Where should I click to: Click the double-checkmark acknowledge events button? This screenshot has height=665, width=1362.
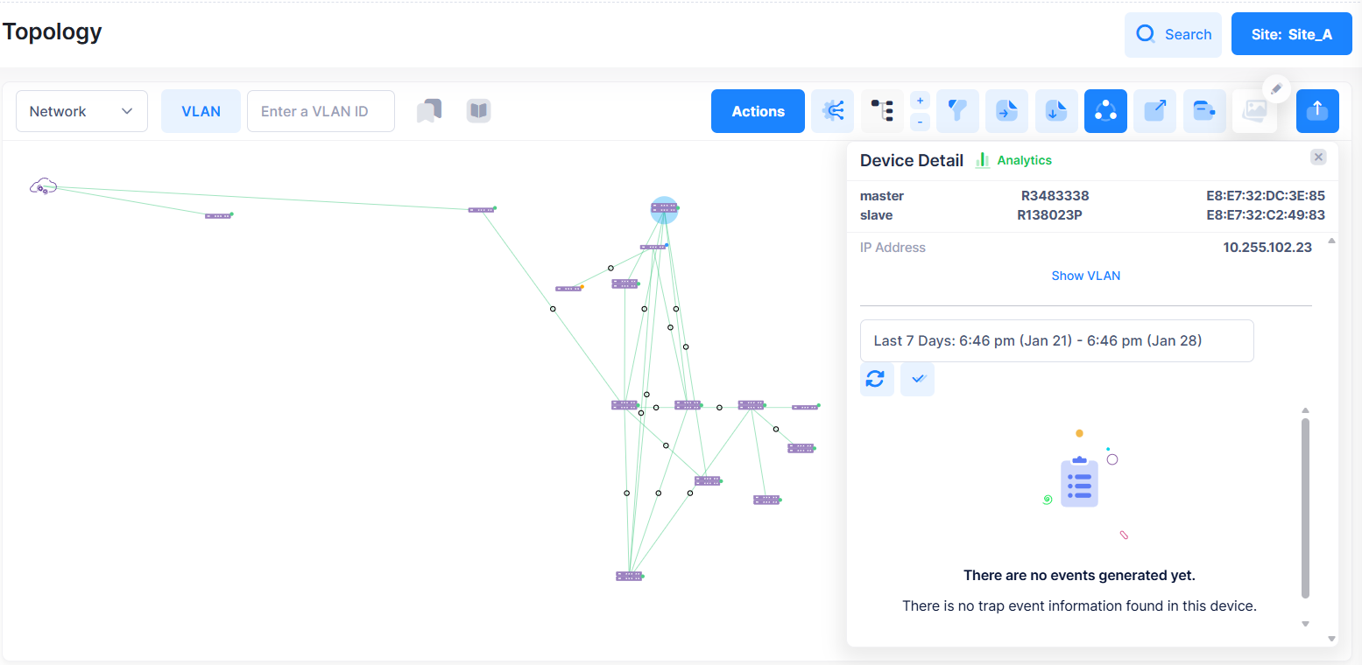point(917,379)
